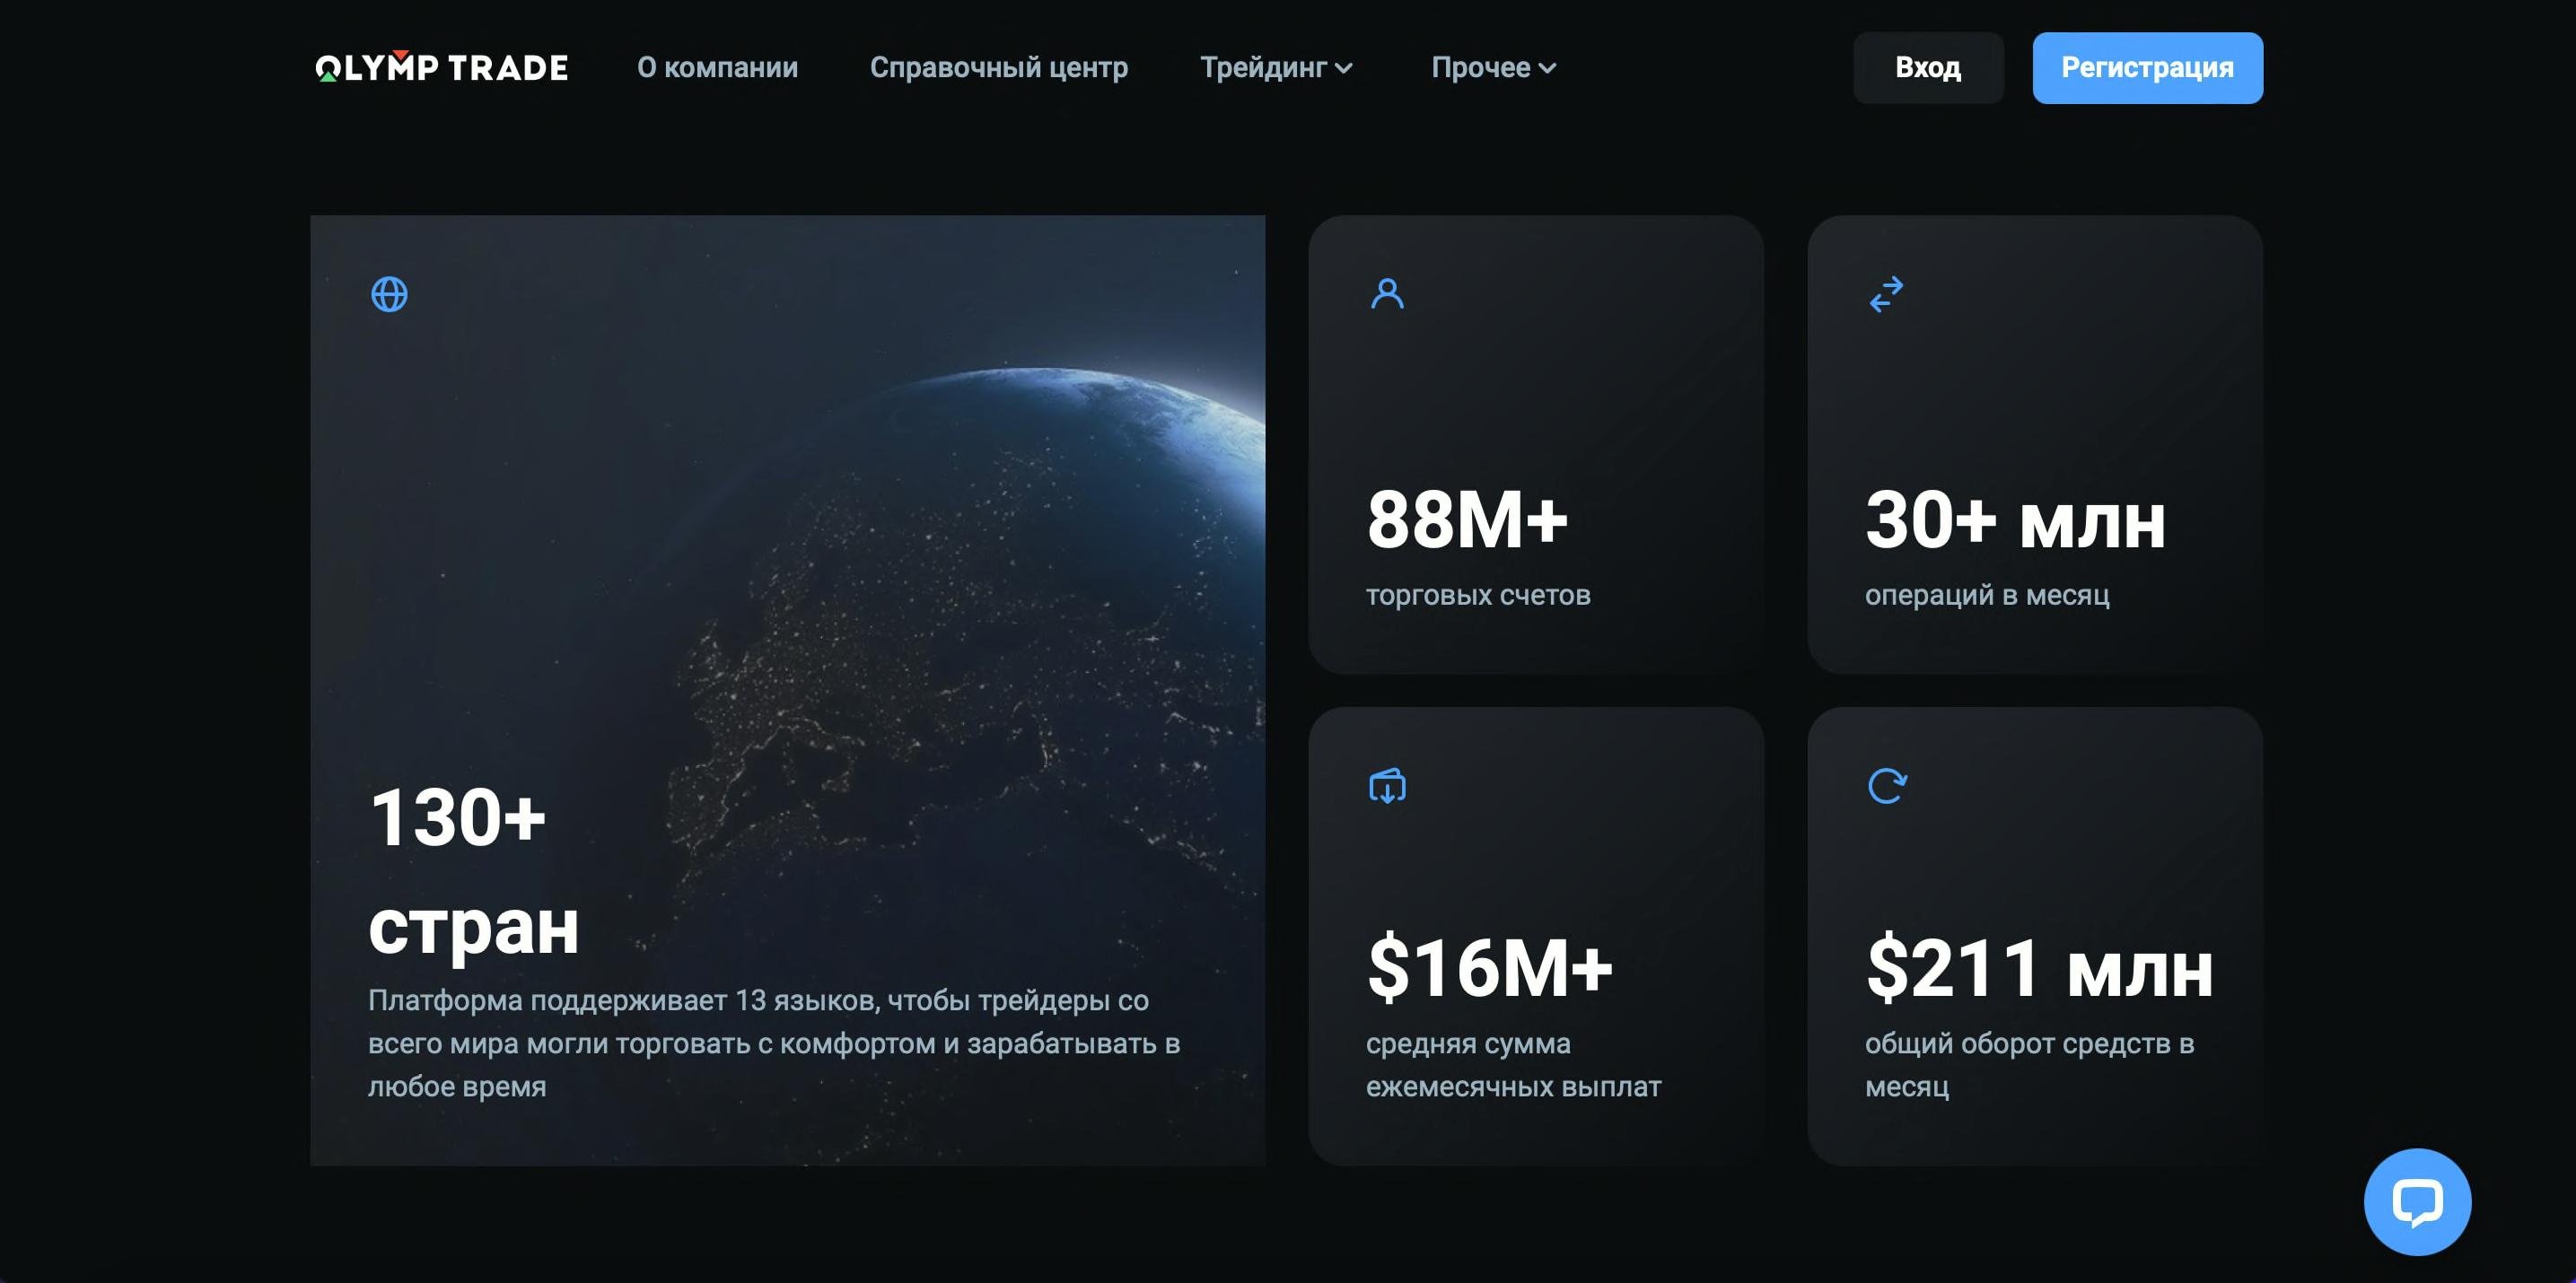Click the exchange arrows icon above 30+ млн

click(x=1886, y=293)
